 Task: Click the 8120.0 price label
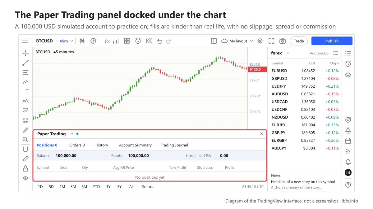coord(257,69)
